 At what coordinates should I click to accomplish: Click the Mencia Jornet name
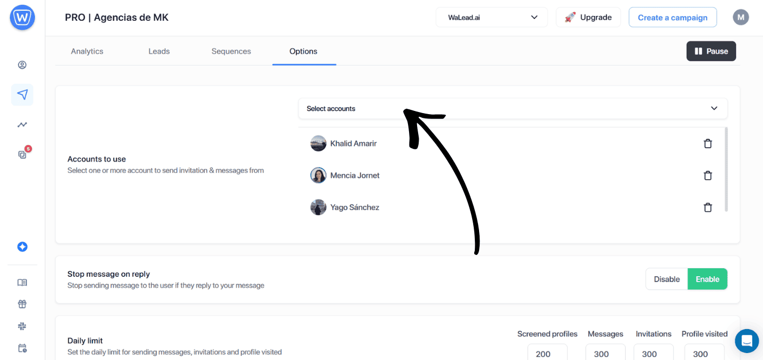click(355, 175)
